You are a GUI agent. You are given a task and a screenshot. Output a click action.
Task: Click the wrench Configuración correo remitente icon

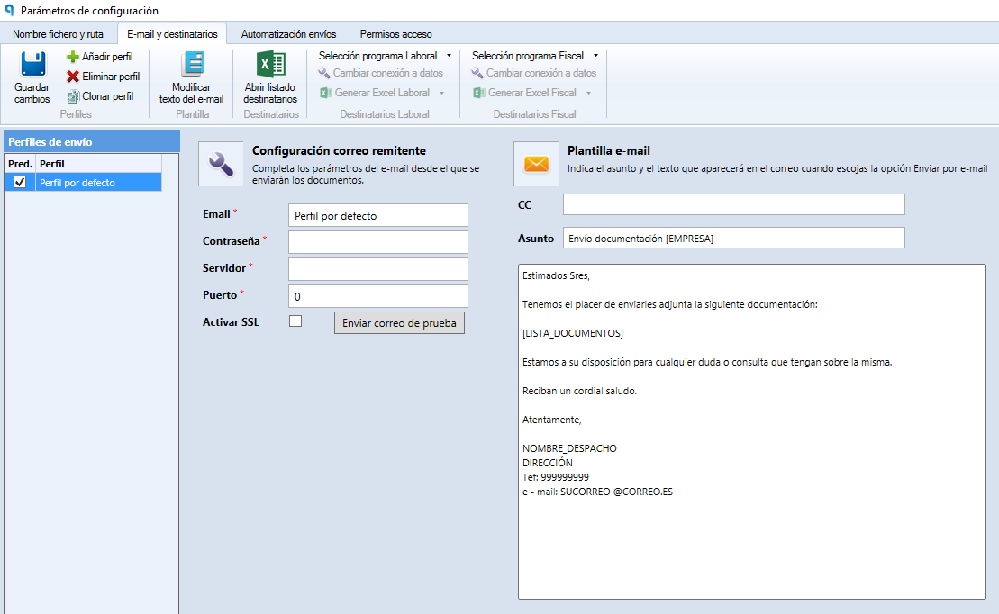pyautogui.click(x=221, y=165)
